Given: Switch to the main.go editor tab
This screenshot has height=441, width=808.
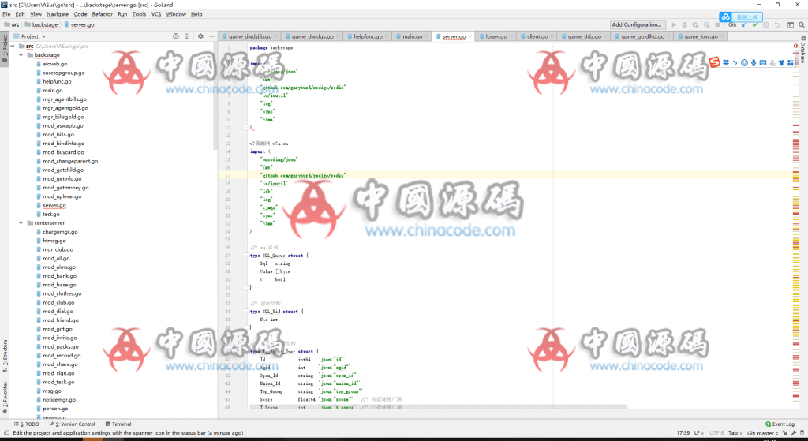Looking at the screenshot, I should [412, 36].
